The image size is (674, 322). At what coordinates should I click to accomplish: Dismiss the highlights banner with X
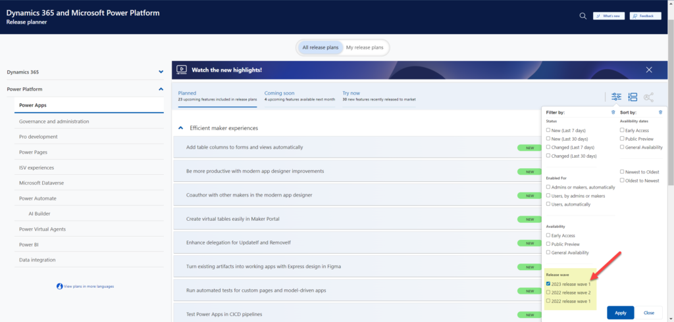pyautogui.click(x=649, y=70)
